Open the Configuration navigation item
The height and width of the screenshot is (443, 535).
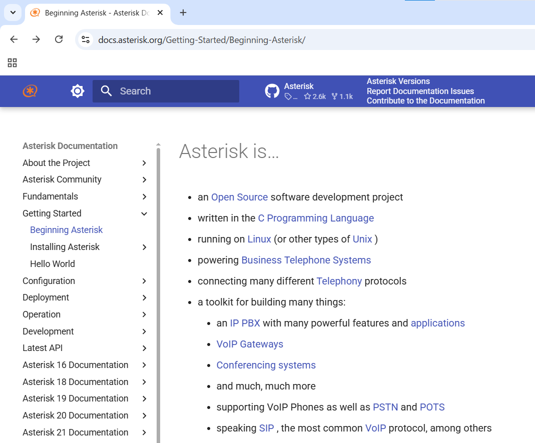pyautogui.click(x=49, y=281)
